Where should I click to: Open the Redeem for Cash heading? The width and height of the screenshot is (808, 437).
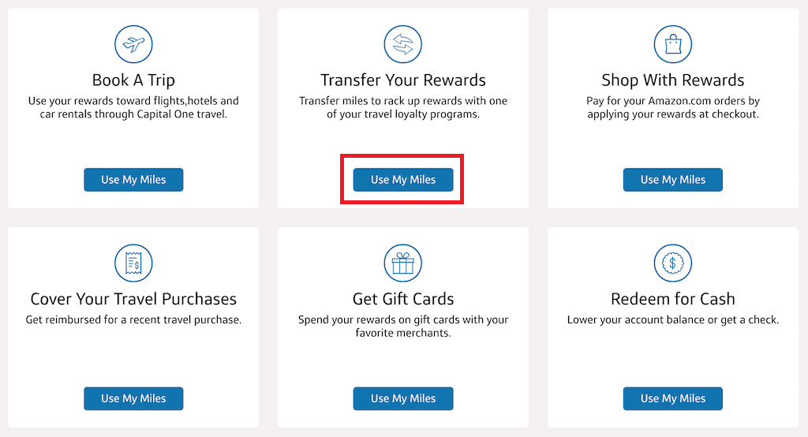click(x=673, y=300)
